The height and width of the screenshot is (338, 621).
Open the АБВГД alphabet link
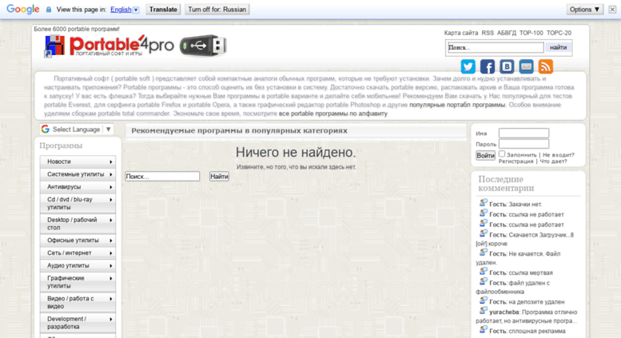tap(507, 33)
